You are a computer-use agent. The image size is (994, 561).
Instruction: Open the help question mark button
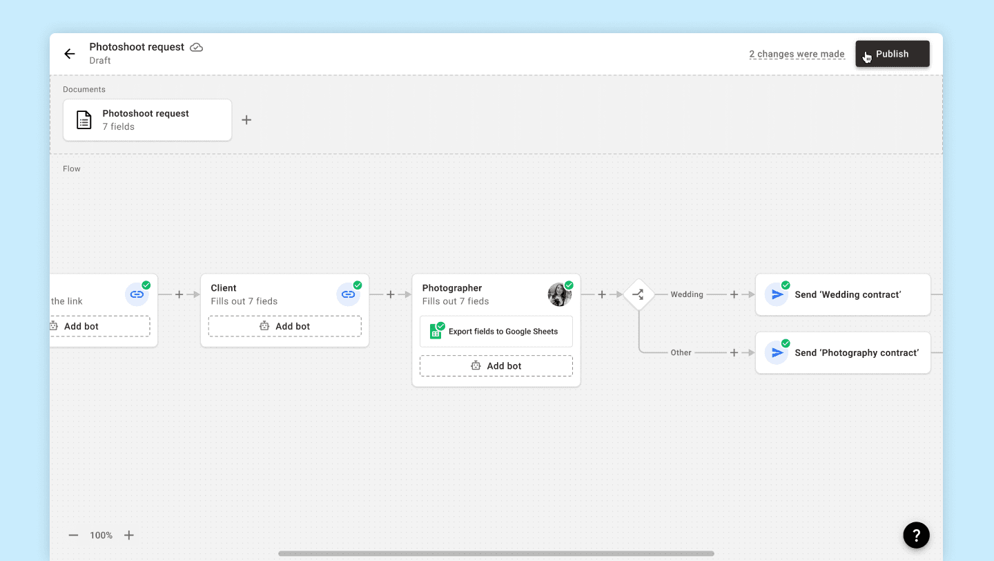click(917, 535)
